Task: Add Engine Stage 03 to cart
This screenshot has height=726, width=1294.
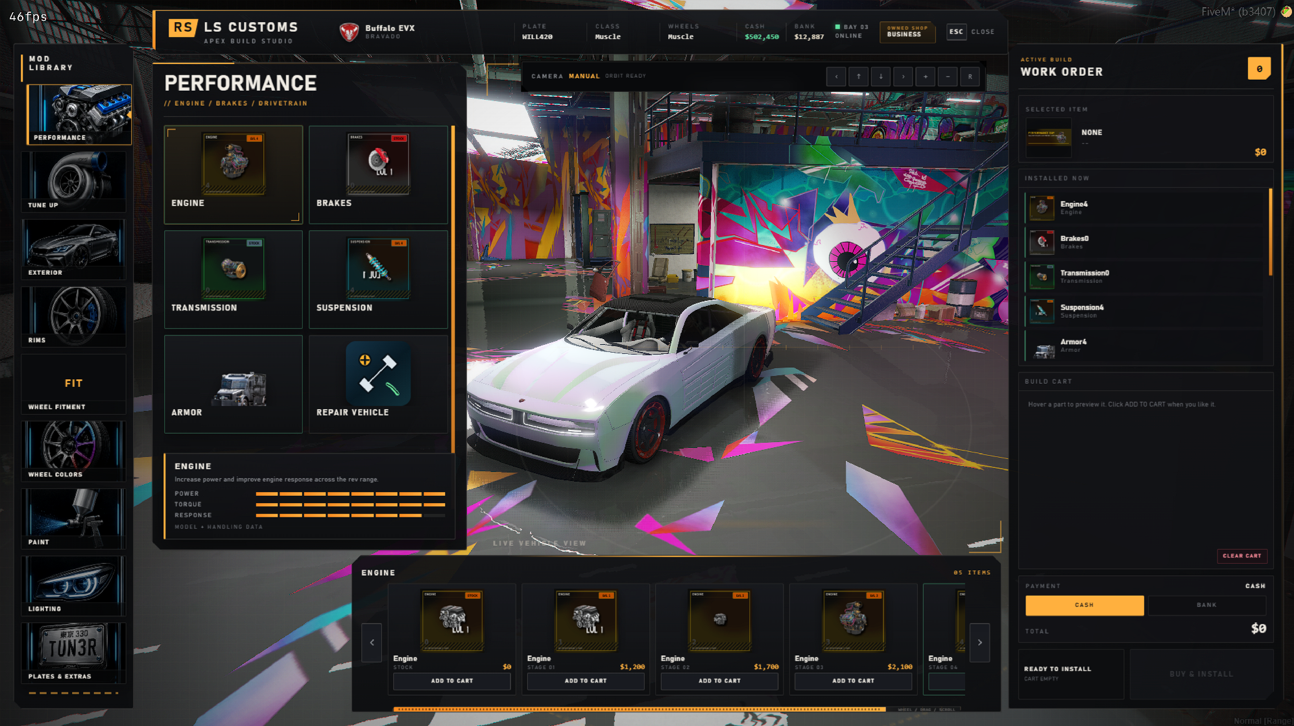Action: point(853,681)
